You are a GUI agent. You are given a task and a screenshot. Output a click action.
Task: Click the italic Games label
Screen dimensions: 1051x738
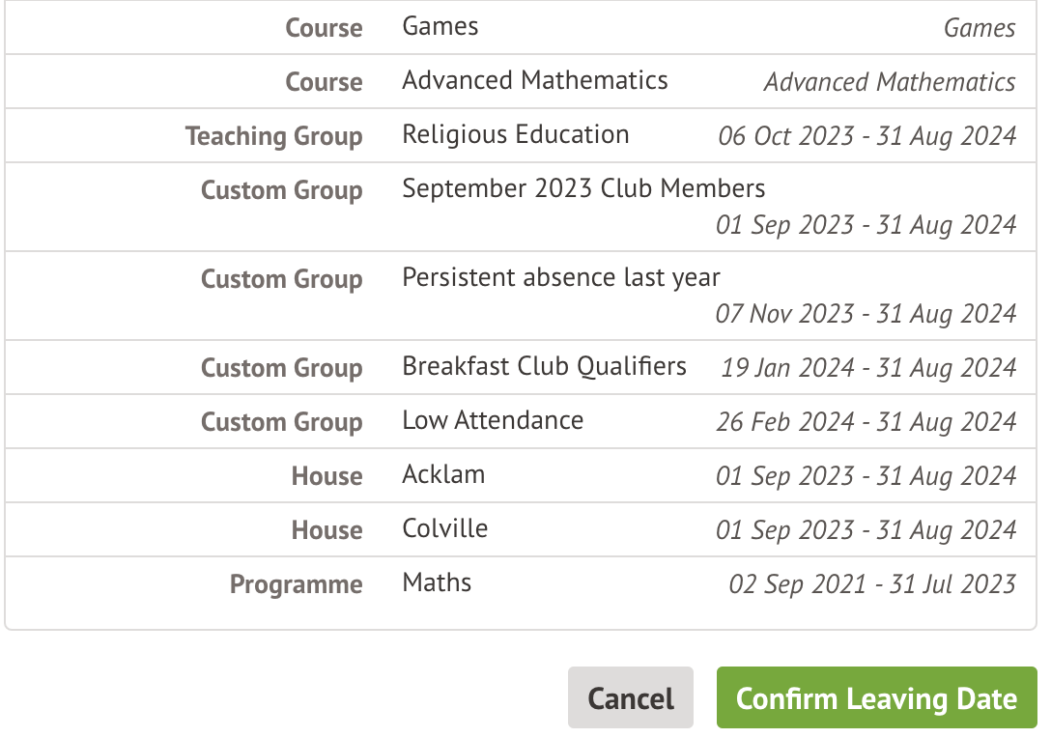[x=979, y=28]
